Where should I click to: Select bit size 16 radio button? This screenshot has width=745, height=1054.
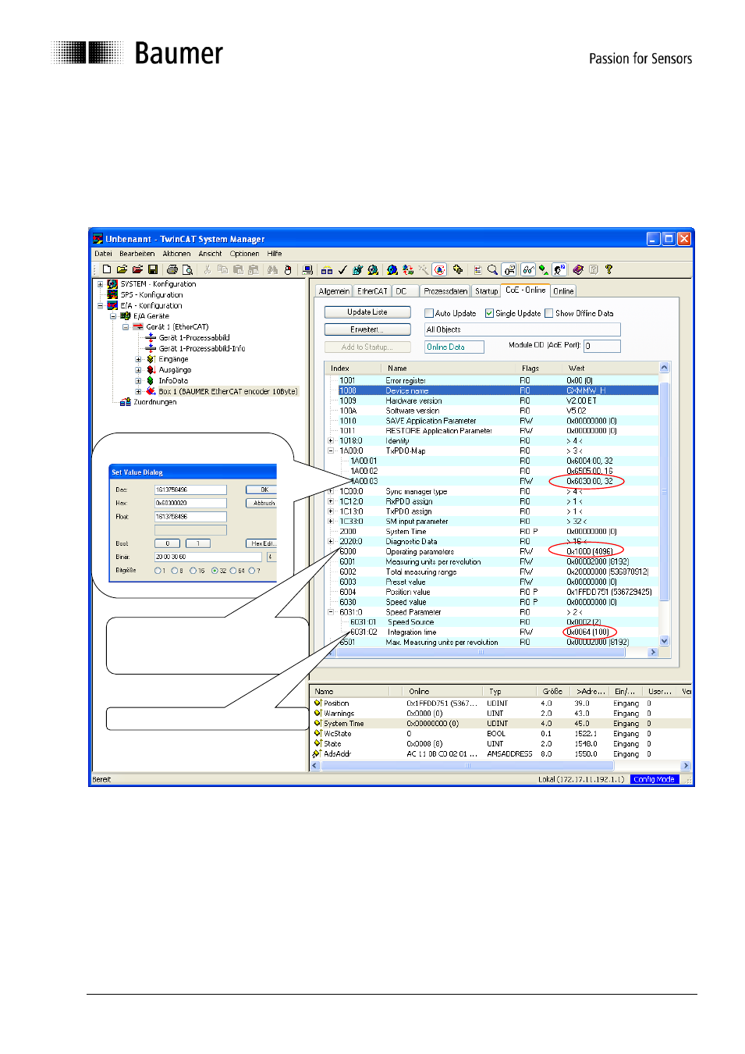tap(193, 571)
